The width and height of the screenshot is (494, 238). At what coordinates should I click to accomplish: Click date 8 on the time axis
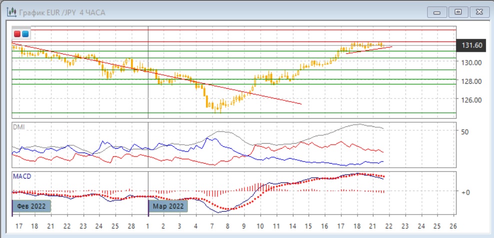click(x=228, y=226)
